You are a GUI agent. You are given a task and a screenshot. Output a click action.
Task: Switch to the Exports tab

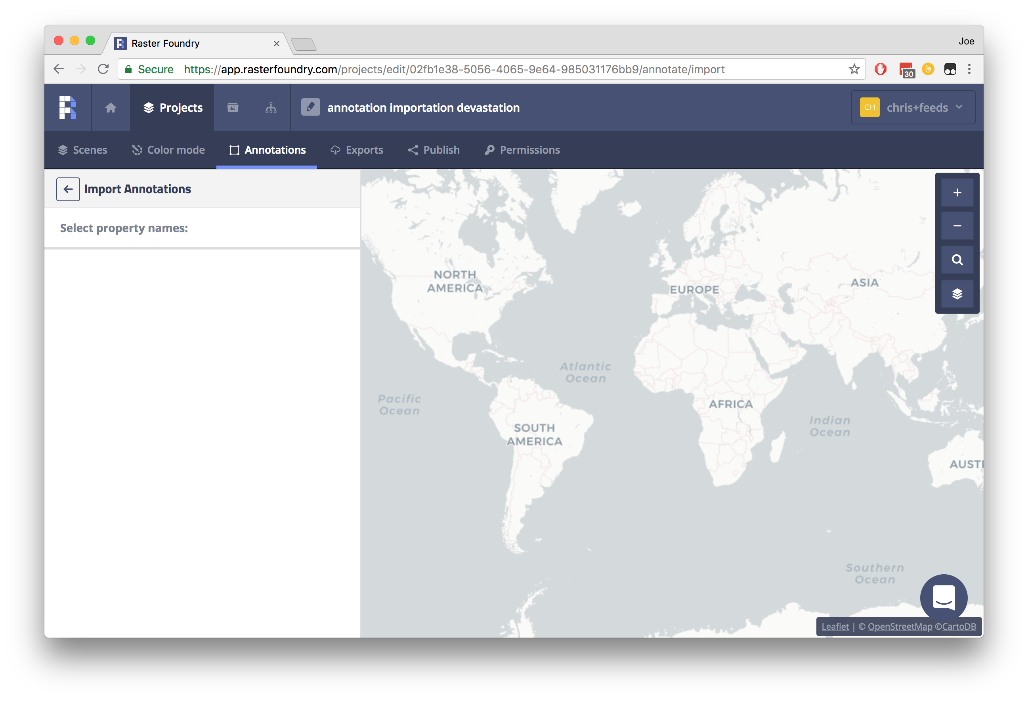pos(357,150)
